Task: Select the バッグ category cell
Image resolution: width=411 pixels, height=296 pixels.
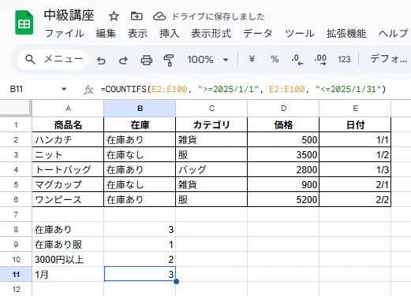Action: tap(211, 169)
